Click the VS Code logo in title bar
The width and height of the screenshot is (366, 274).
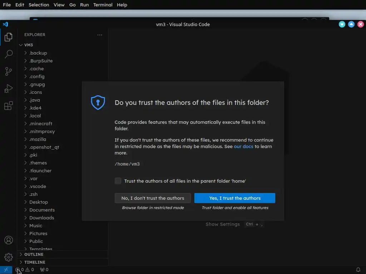tap(5, 24)
